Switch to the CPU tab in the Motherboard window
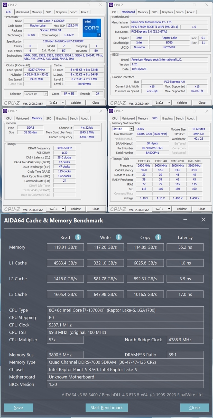Screen dimensions: 213x418 pos(115,12)
